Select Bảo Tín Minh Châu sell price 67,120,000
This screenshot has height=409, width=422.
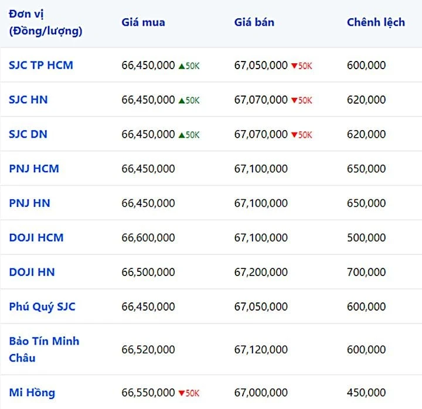point(261,350)
